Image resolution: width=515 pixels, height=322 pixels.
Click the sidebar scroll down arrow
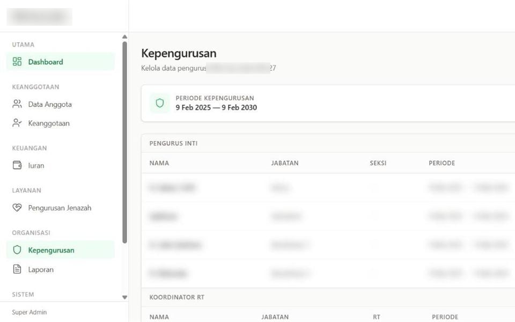[x=125, y=297]
